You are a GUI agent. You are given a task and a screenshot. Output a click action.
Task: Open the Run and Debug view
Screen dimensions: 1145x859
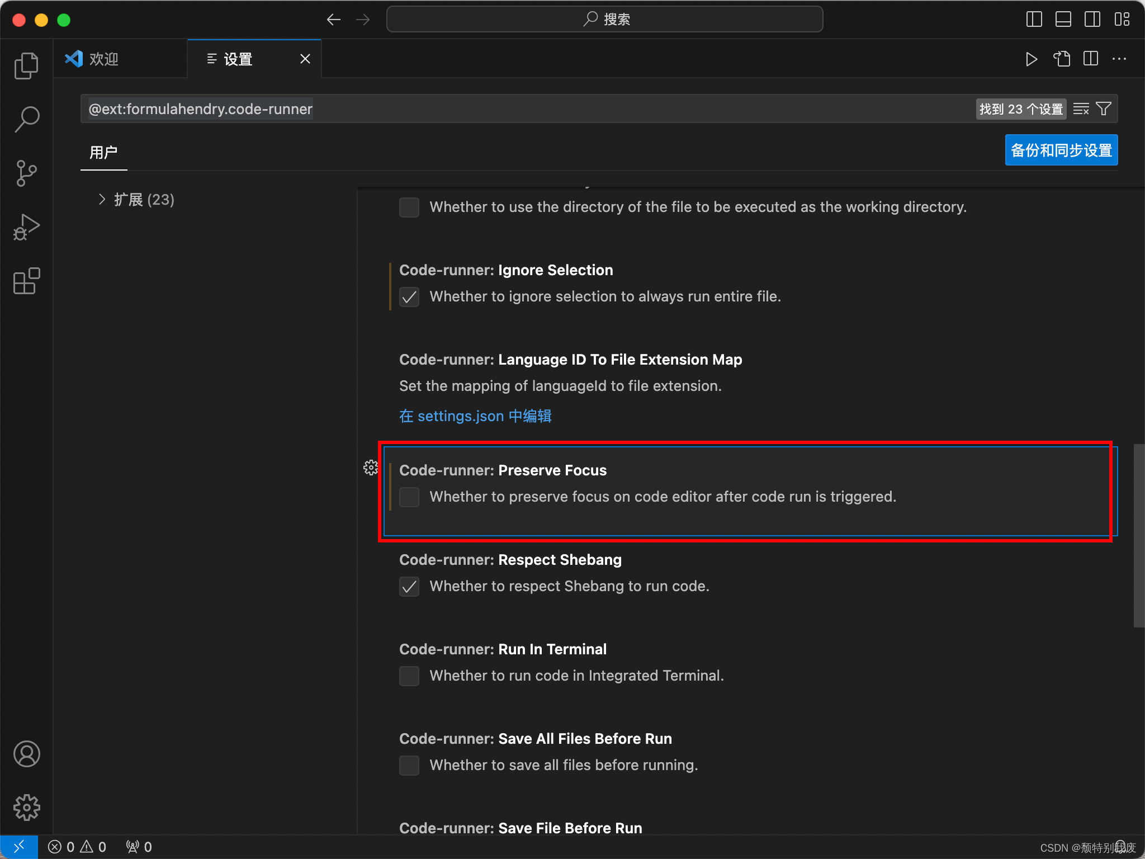click(x=26, y=227)
